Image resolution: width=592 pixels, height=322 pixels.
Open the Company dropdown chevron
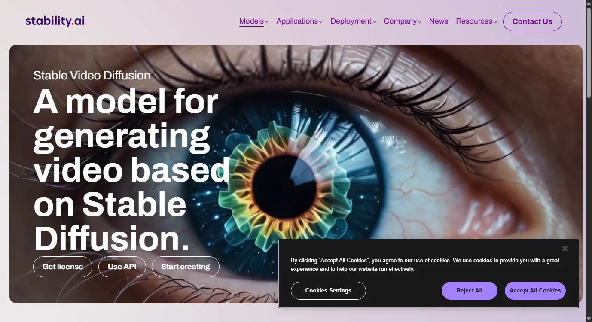[419, 22]
